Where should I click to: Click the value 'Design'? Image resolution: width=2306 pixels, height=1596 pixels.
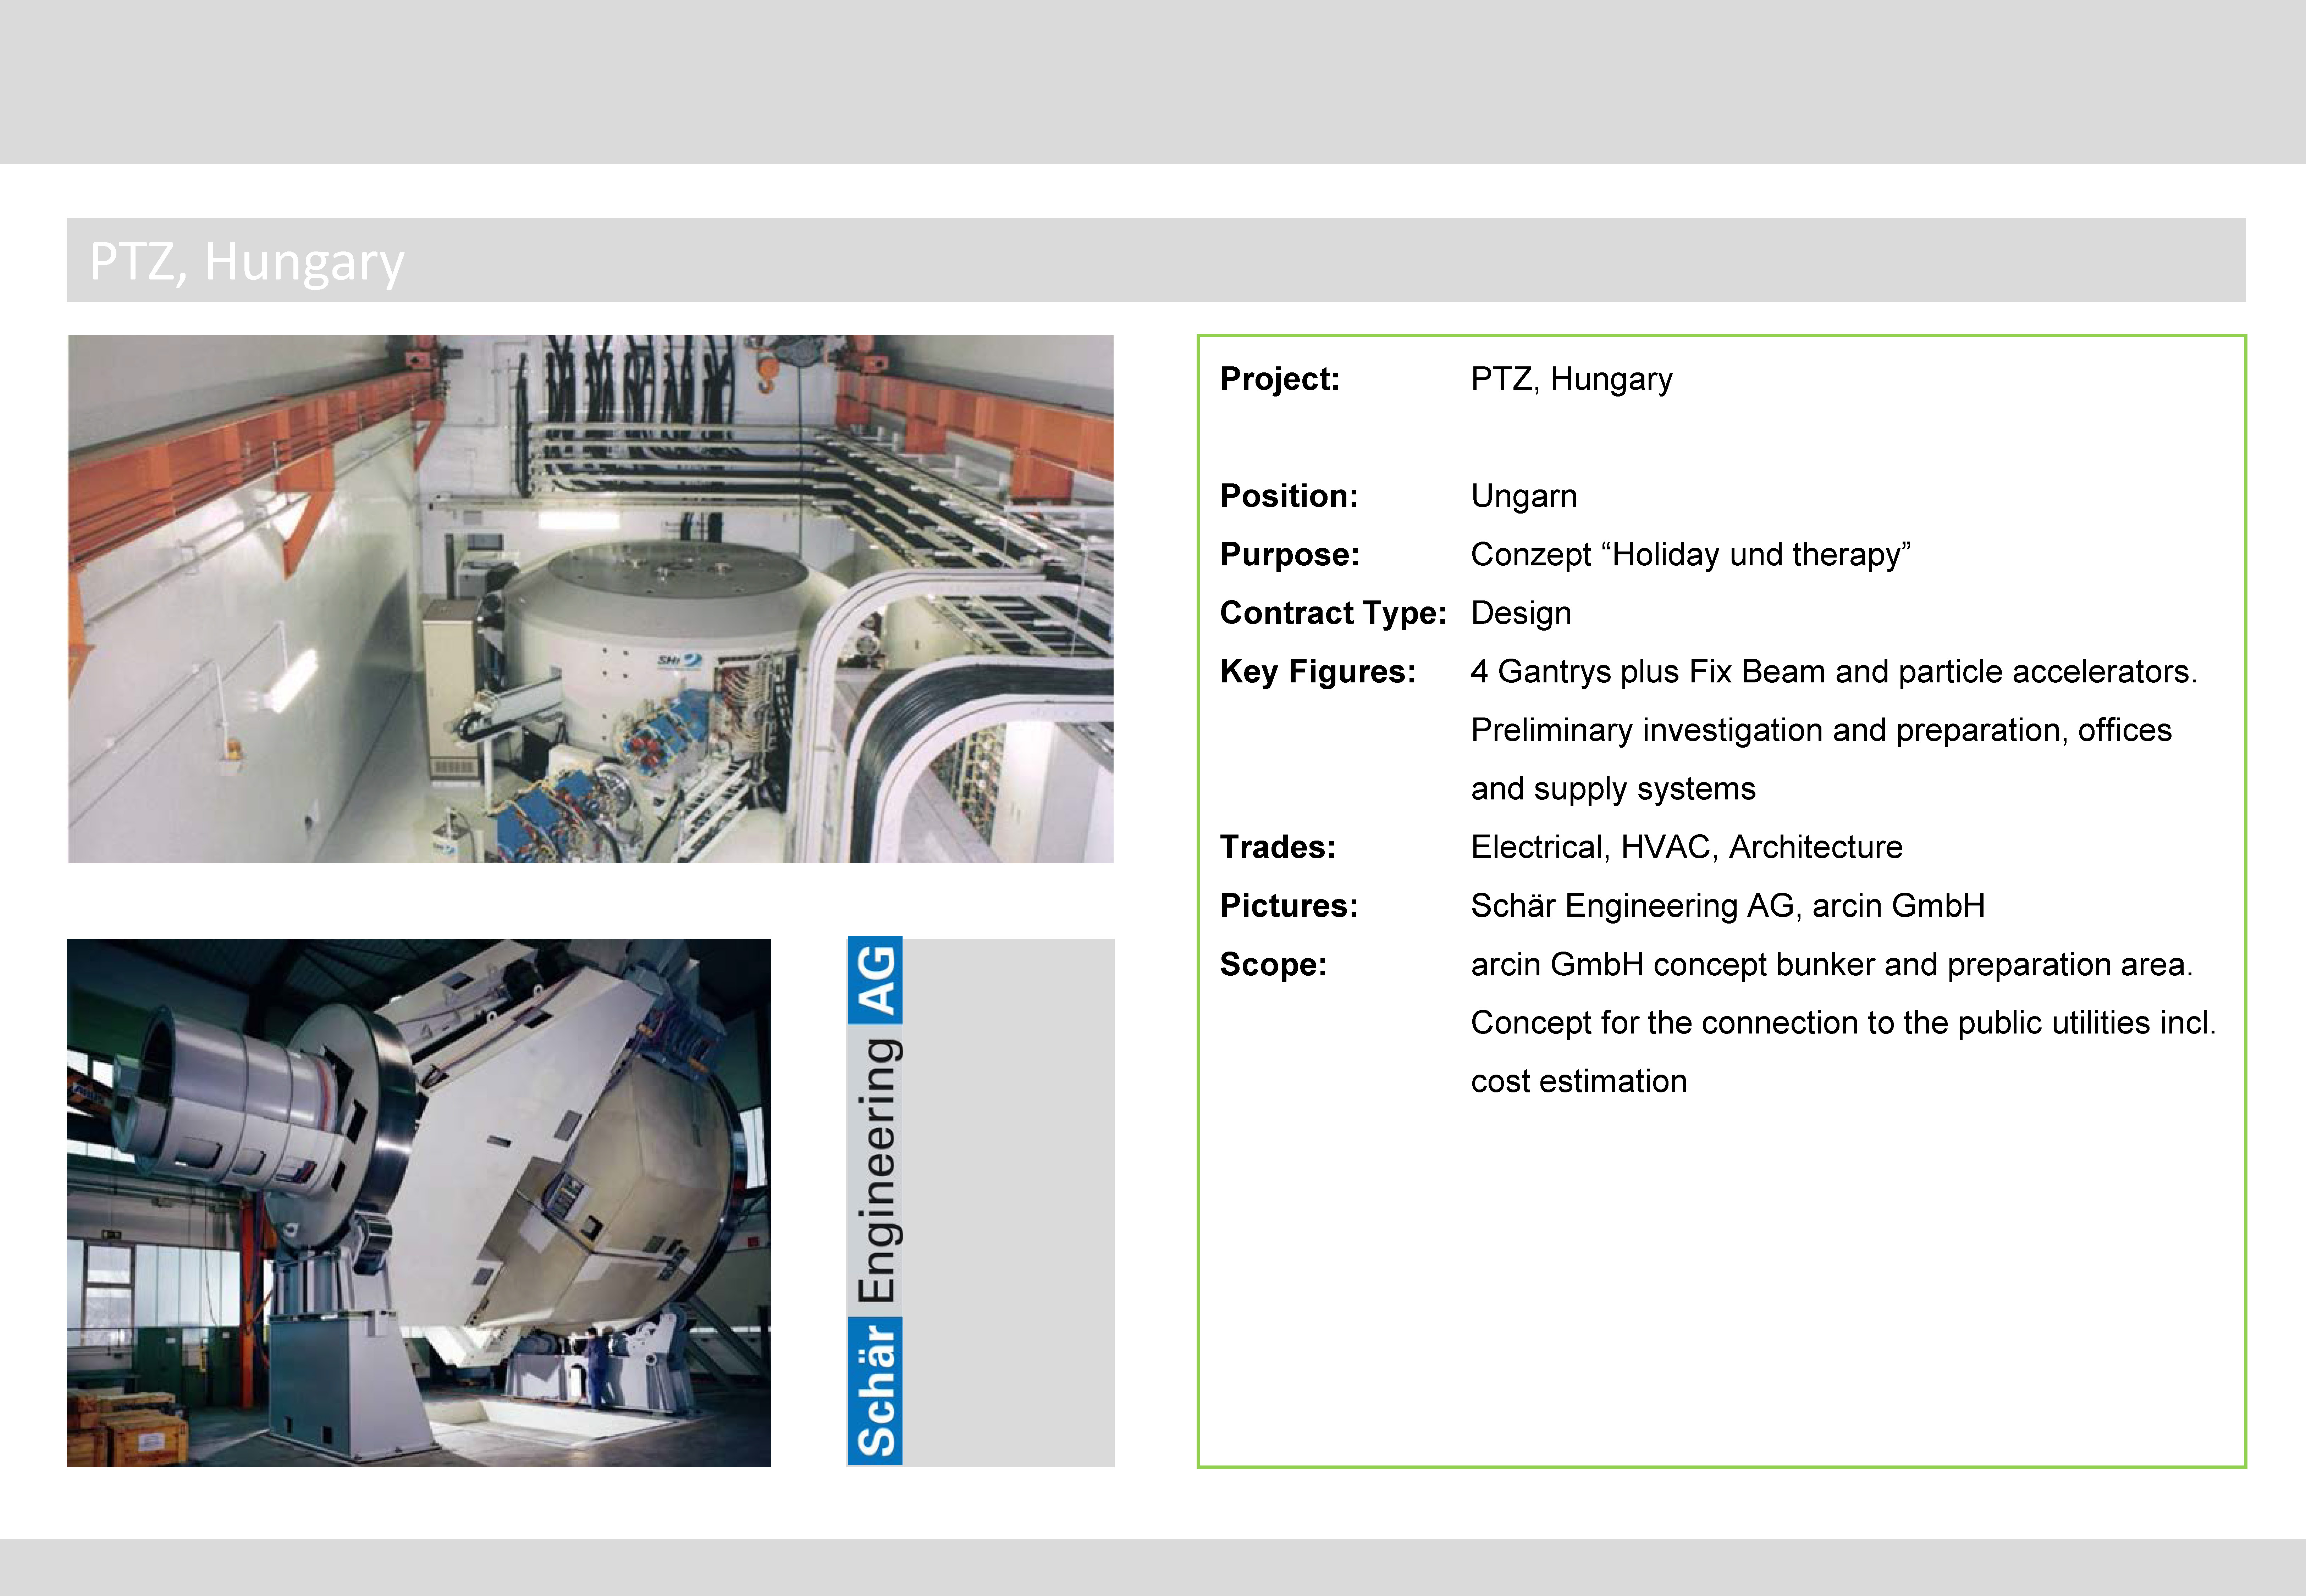(1521, 614)
